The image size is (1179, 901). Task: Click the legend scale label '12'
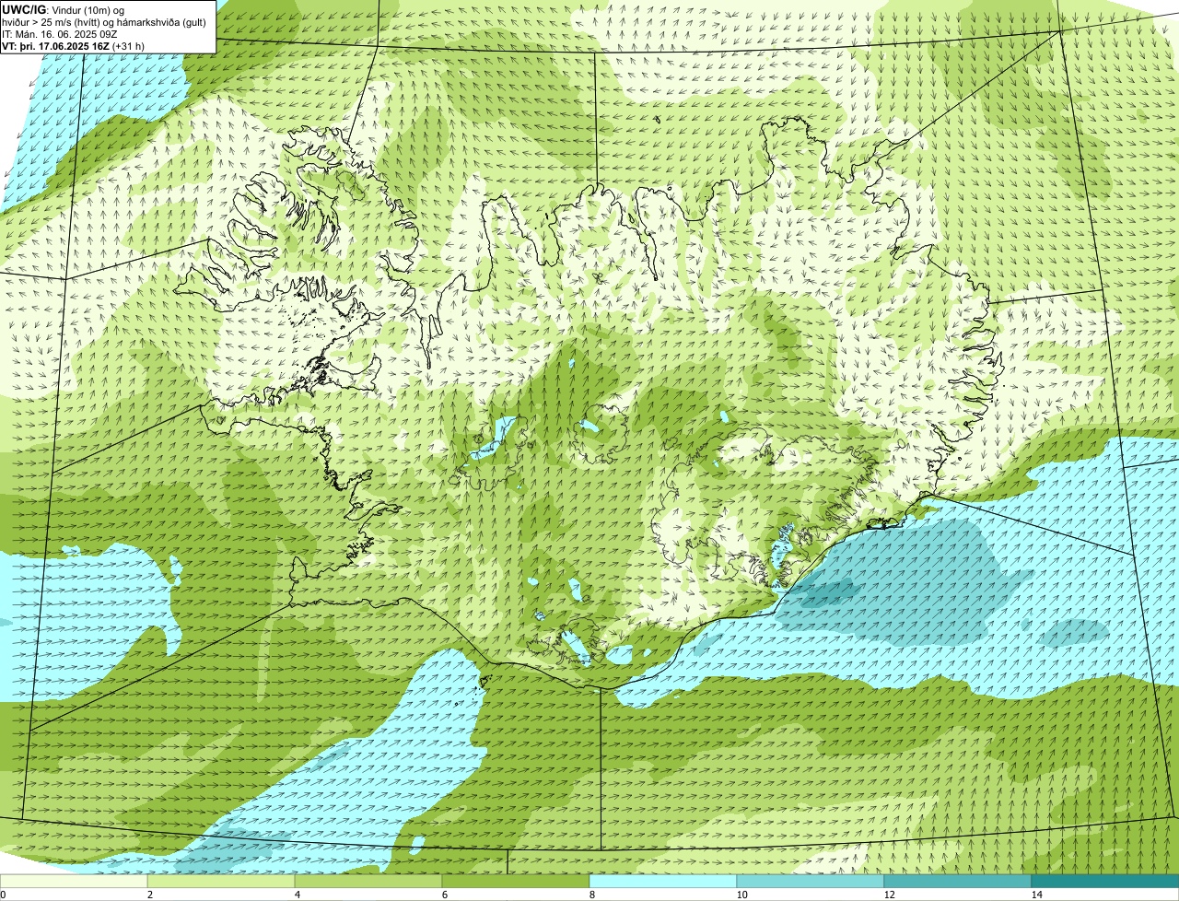(x=889, y=895)
